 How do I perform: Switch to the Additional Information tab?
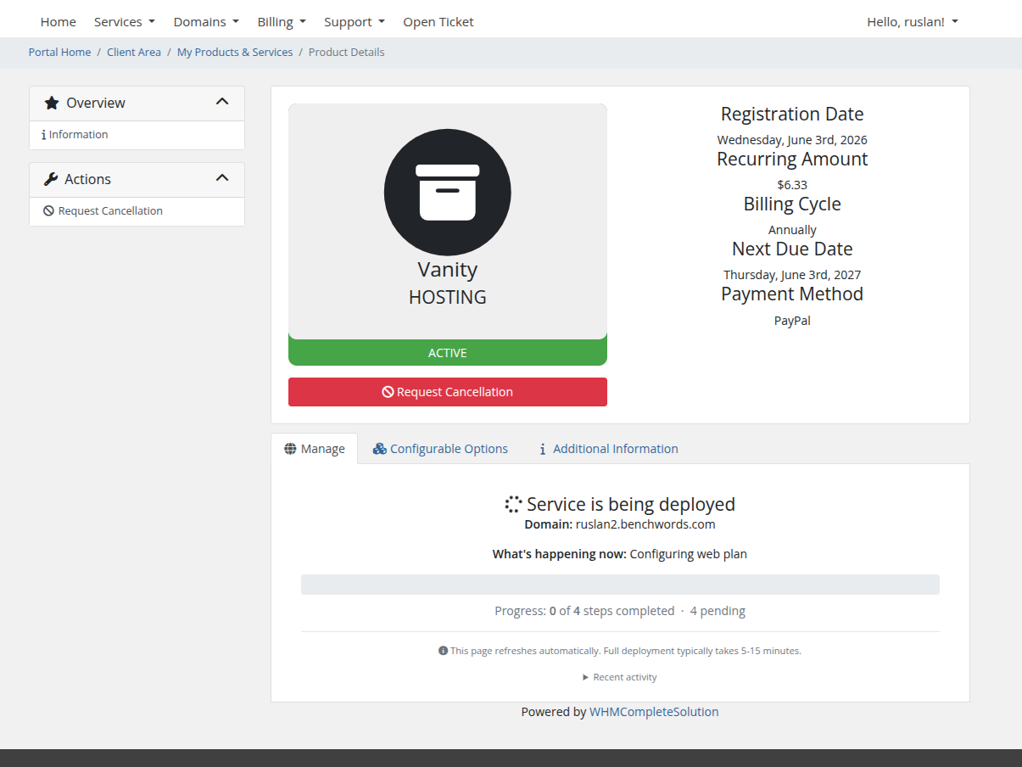pos(609,449)
